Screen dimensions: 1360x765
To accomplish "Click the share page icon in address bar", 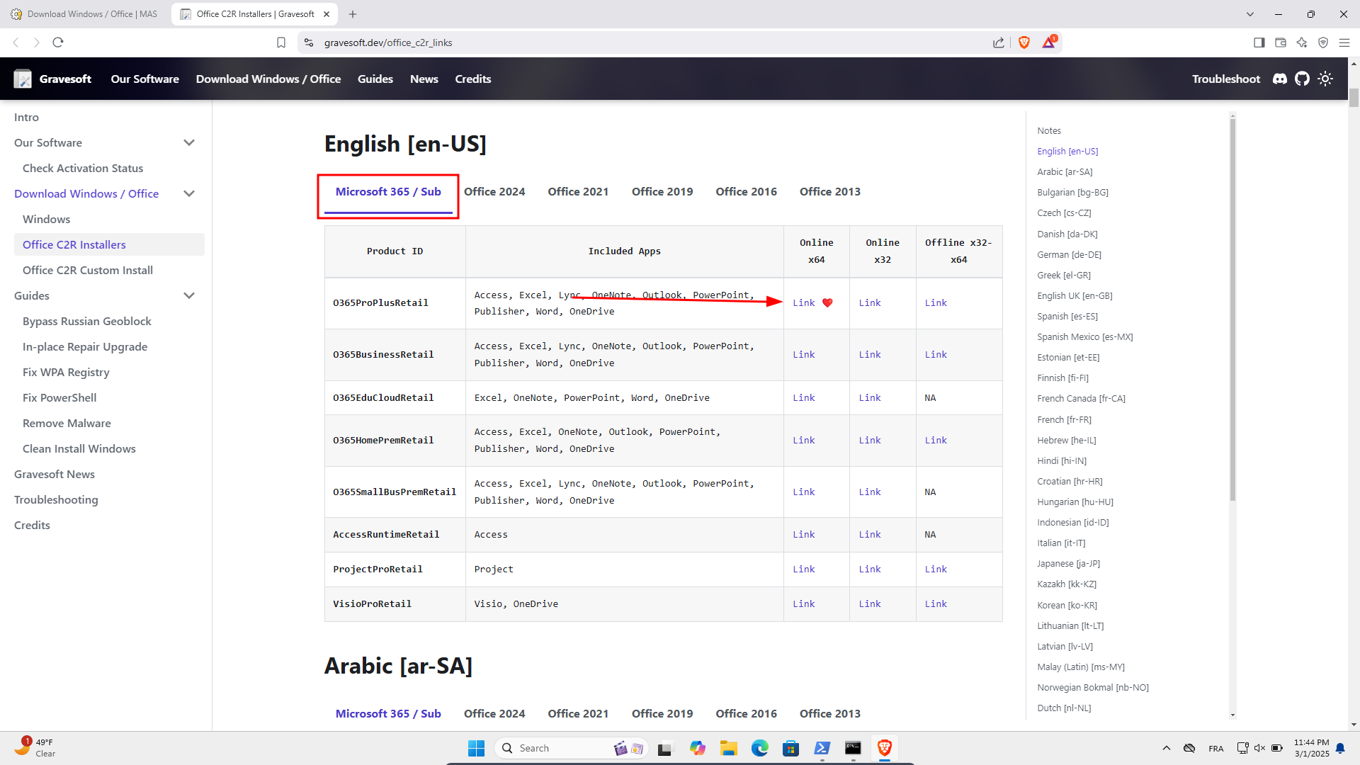I will point(999,42).
